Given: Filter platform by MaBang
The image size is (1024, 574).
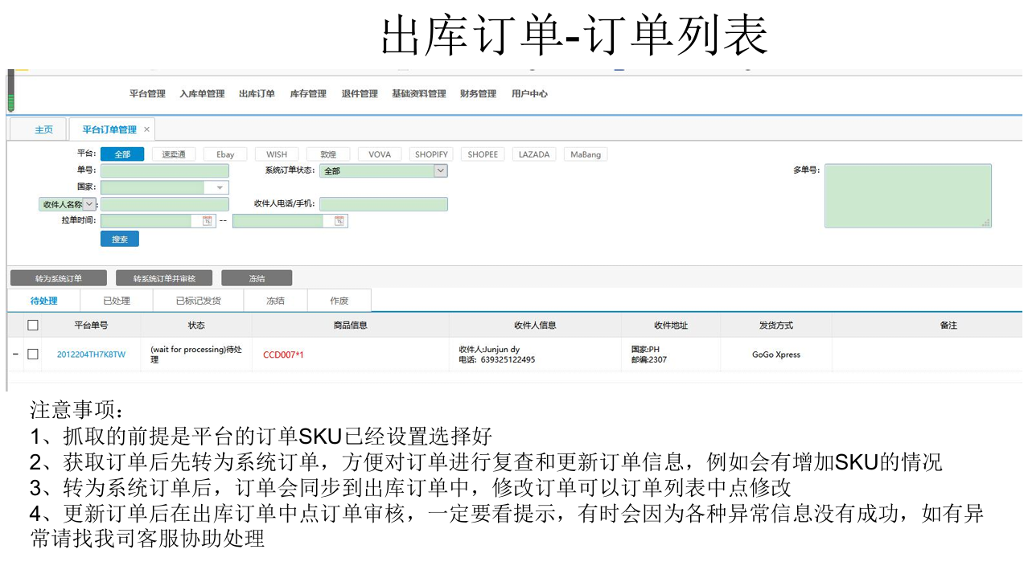Looking at the screenshot, I should [586, 154].
